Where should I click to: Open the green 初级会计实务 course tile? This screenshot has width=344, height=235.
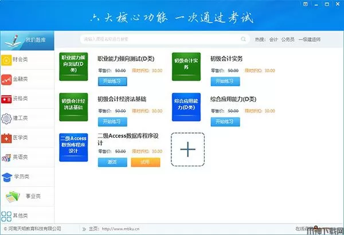(186, 66)
